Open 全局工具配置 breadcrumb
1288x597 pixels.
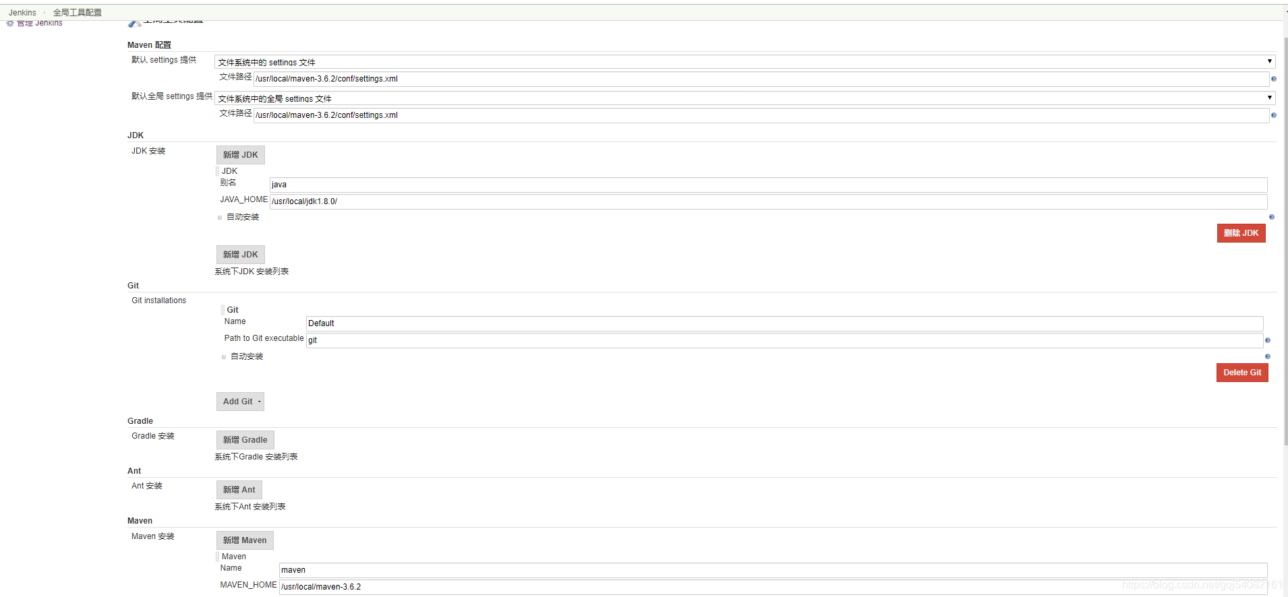(78, 13)
